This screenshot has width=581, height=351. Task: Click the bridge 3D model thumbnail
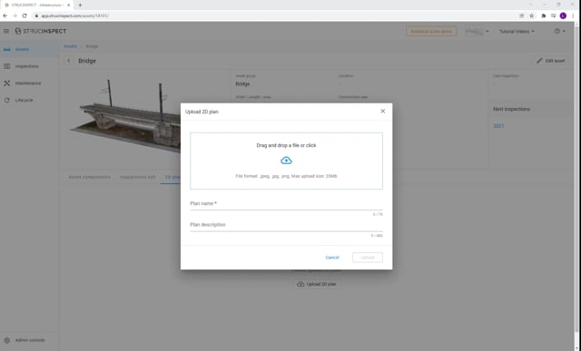point(126,115)
